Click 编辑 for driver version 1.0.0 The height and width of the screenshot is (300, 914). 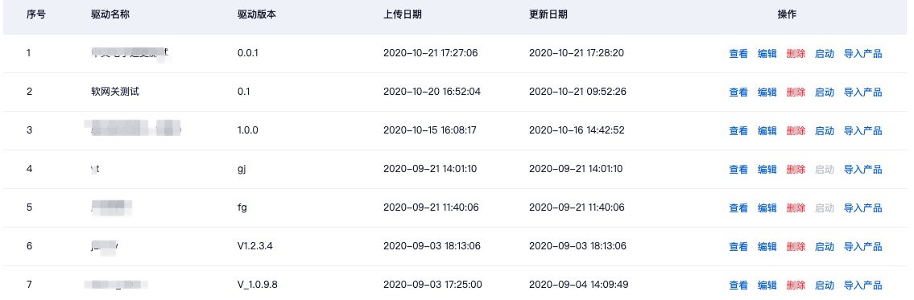pos(767,130)
